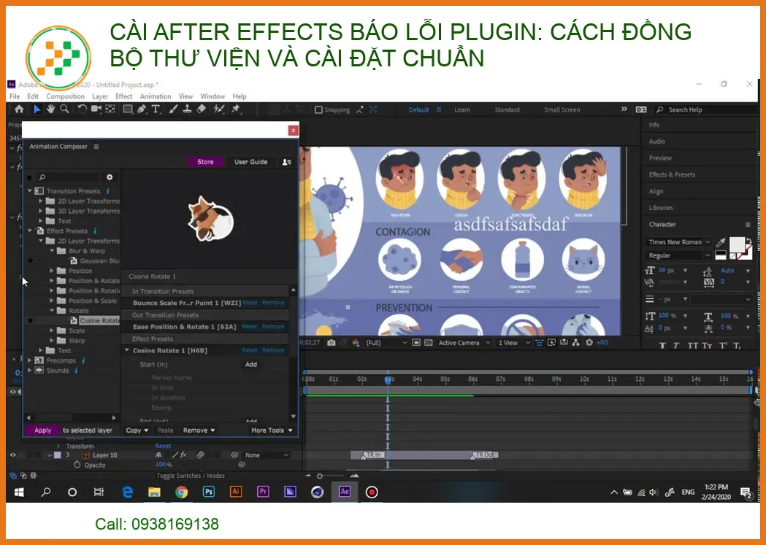
Task: Open Active Camera view dropdown
Action: [464, 343]
